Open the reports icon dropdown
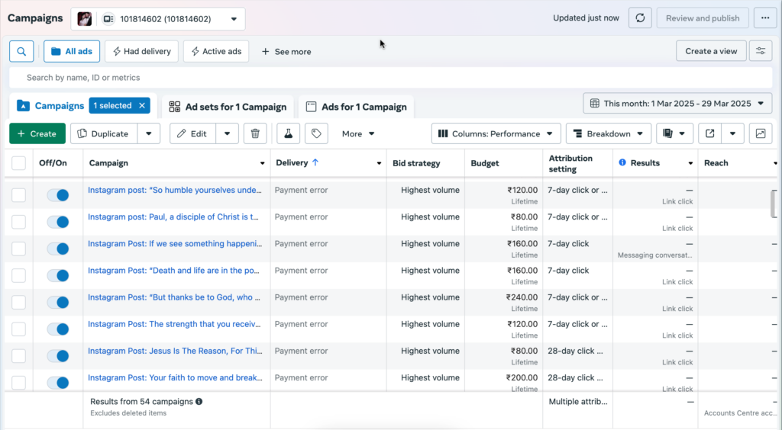Screen dimensions: 782x430 pos(674,134)
